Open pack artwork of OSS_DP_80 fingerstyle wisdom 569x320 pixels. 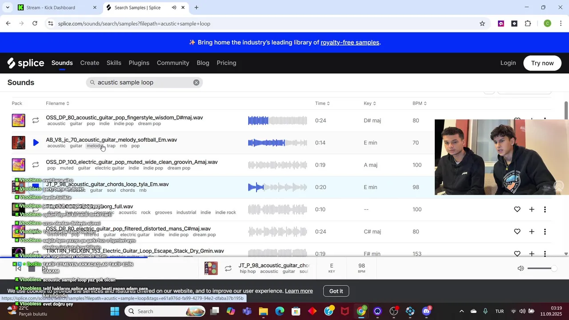[x=19, y=120]
